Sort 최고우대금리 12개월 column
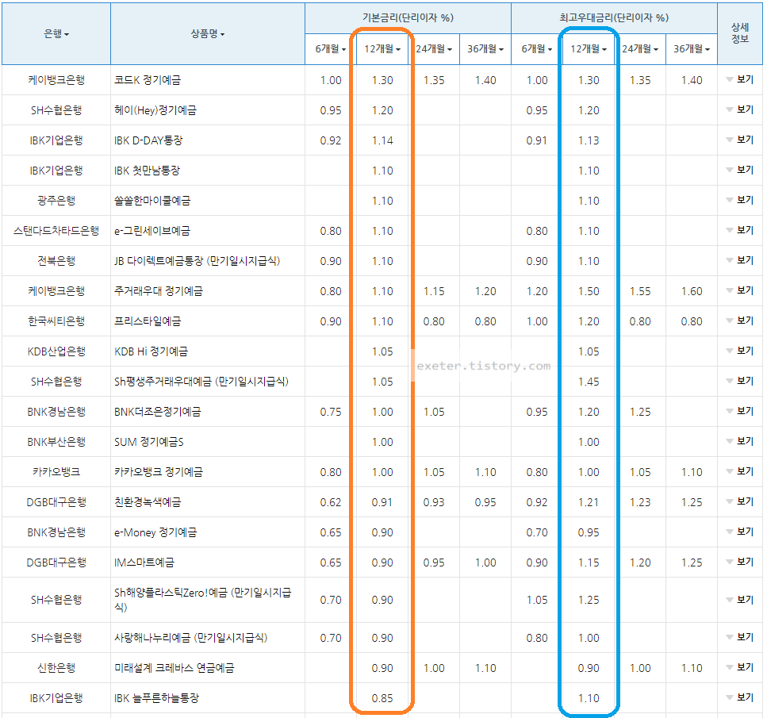The height and width of the screenshot is (718, 767). point(589,49)
